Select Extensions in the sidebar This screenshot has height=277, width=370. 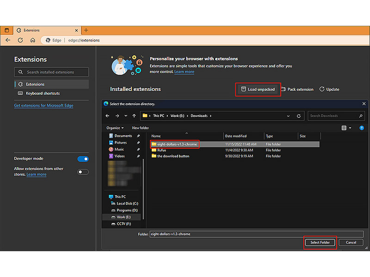[51, 84]
